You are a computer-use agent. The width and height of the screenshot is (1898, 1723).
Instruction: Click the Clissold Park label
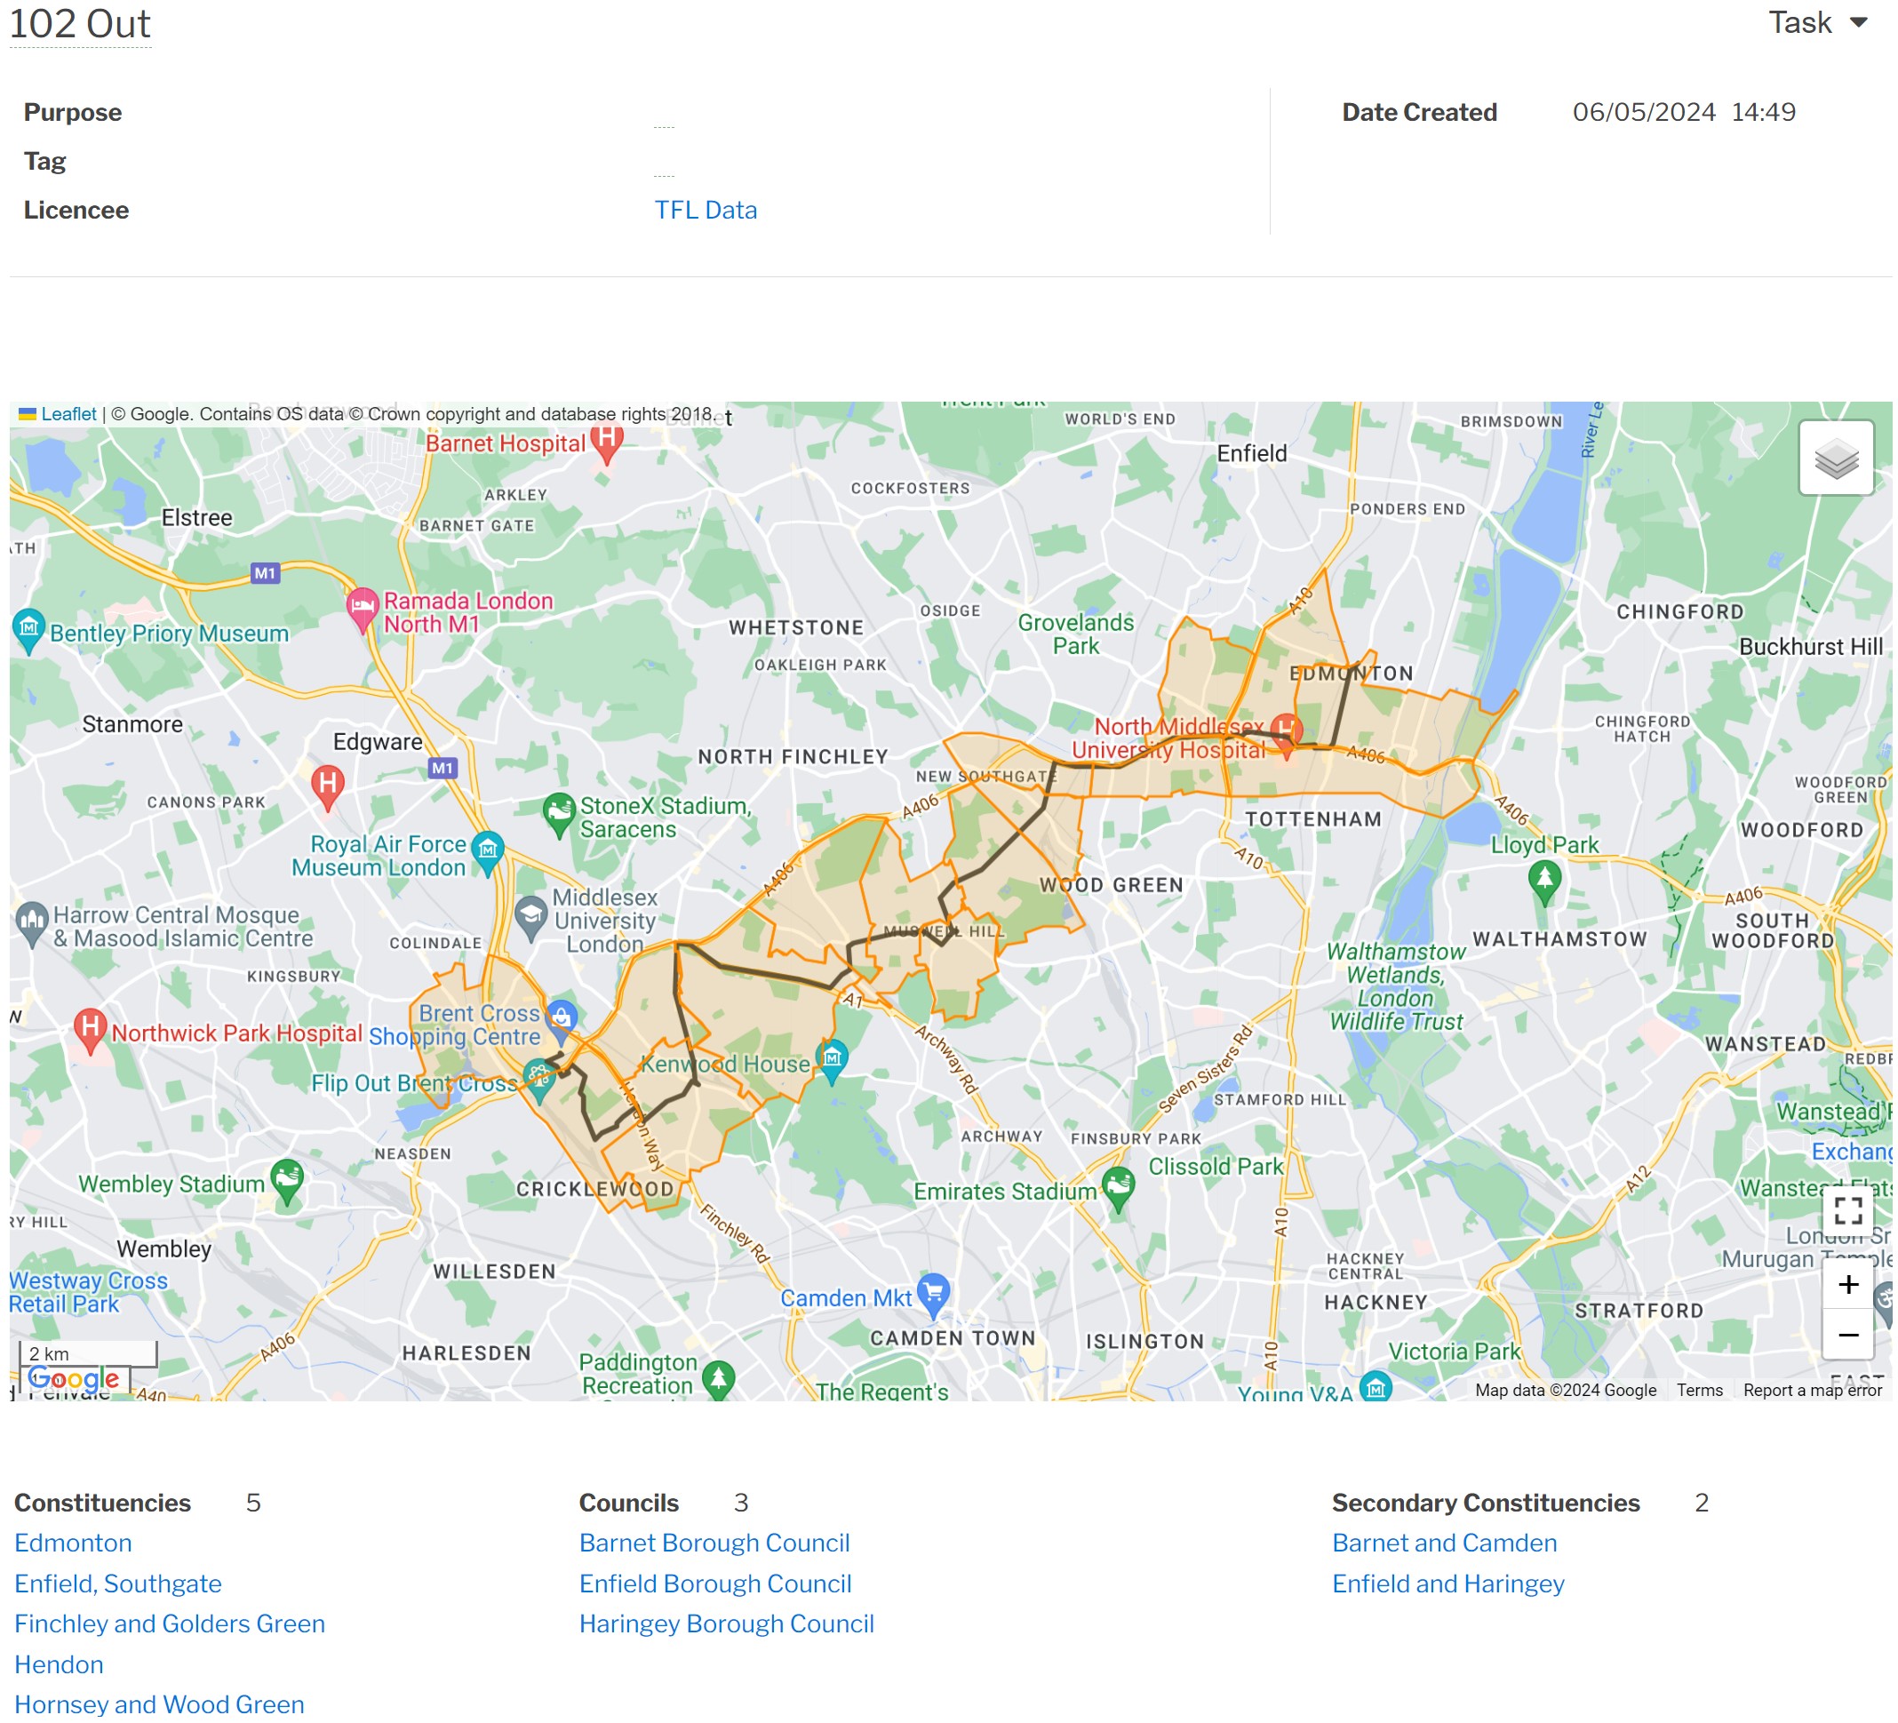pyautogui.click(x=1218, y=1169)
